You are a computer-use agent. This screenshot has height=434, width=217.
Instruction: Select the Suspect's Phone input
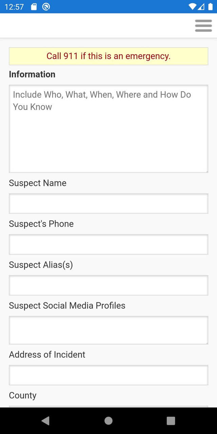click(108, 244)
